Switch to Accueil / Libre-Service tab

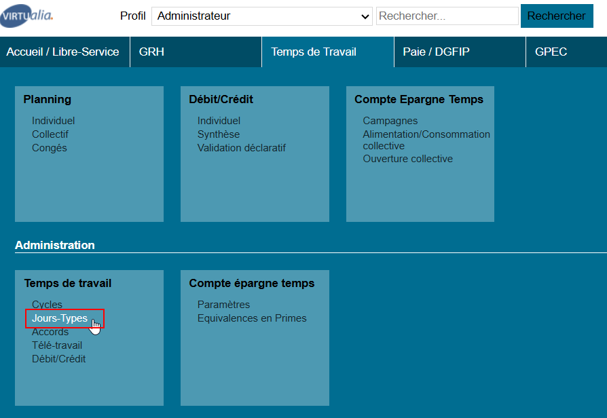63,52
